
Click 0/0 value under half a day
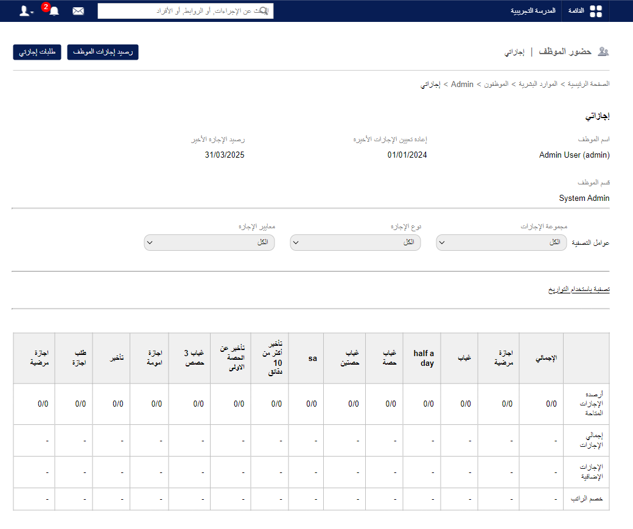[x=428, y=404]
